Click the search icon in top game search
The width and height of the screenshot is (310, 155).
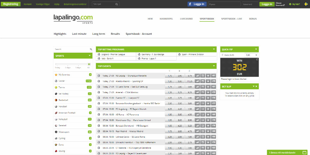(x=117, y=4)
